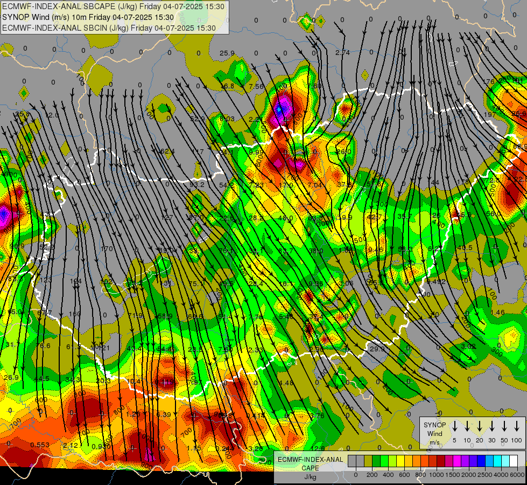Click the 4000 tick label on CAPE scale
This screenshot has height=485, width=527.
501,475
